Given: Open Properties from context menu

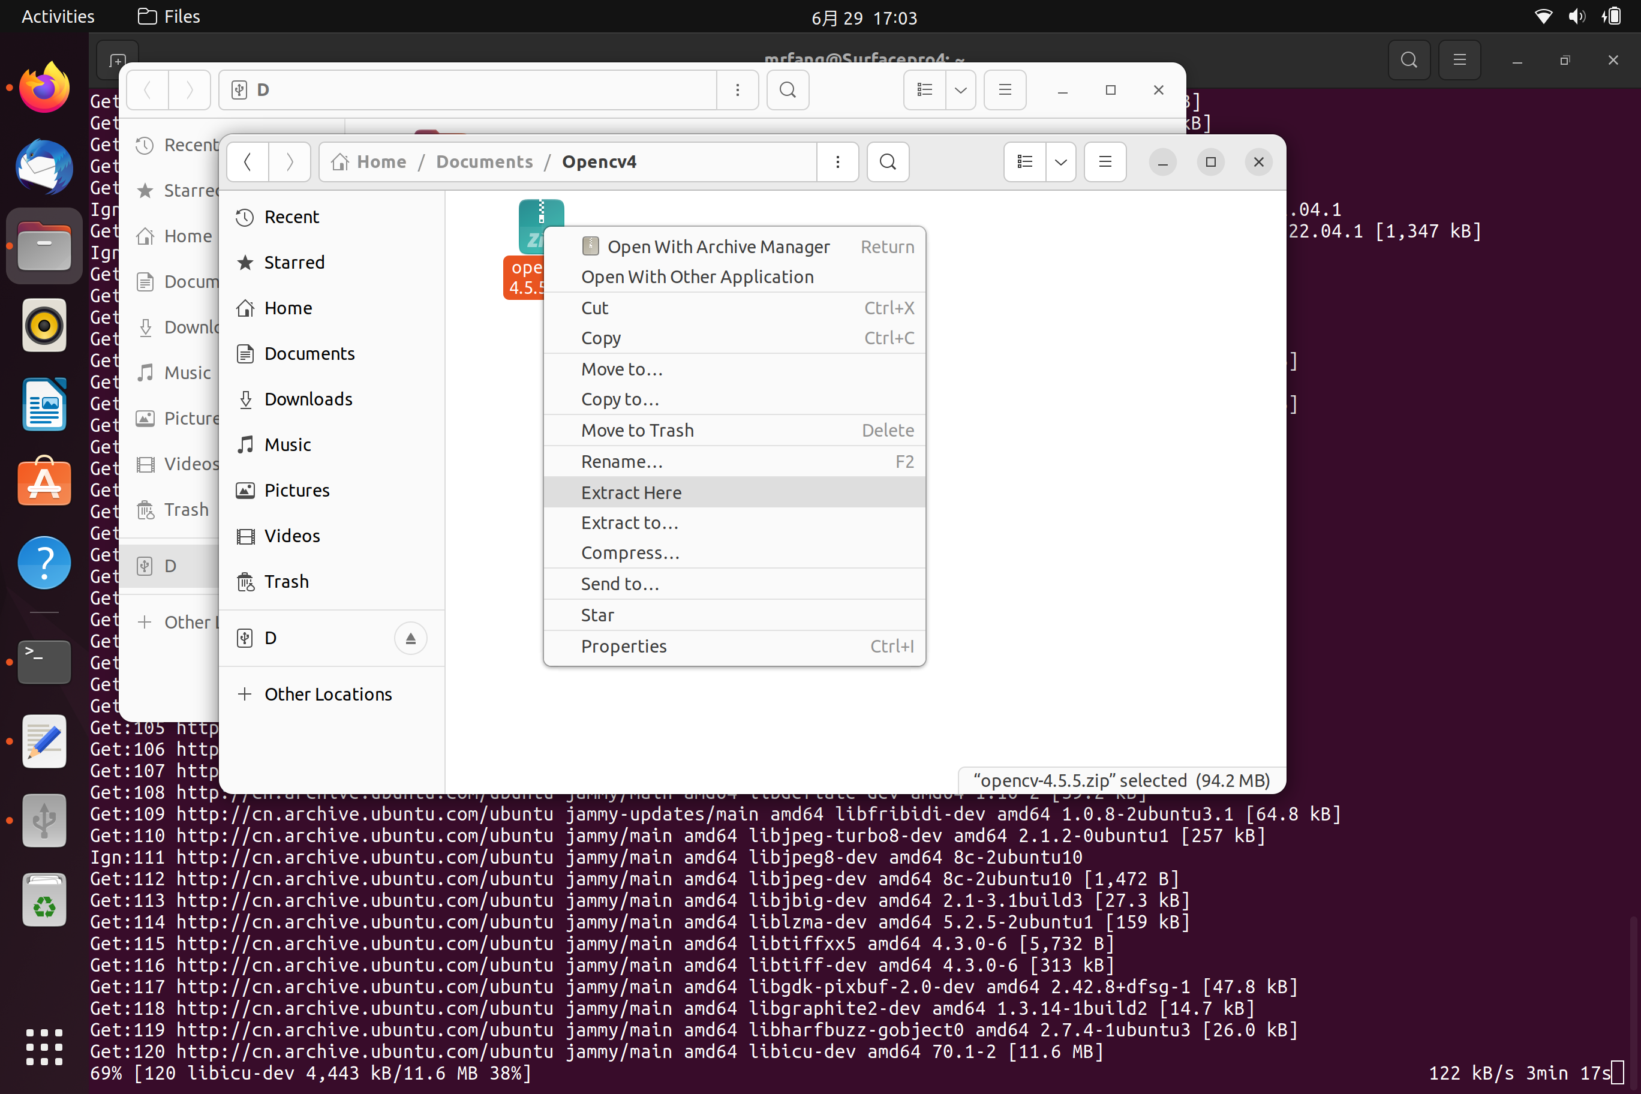Looking at the screenshot, I should [x=734, y=646].
